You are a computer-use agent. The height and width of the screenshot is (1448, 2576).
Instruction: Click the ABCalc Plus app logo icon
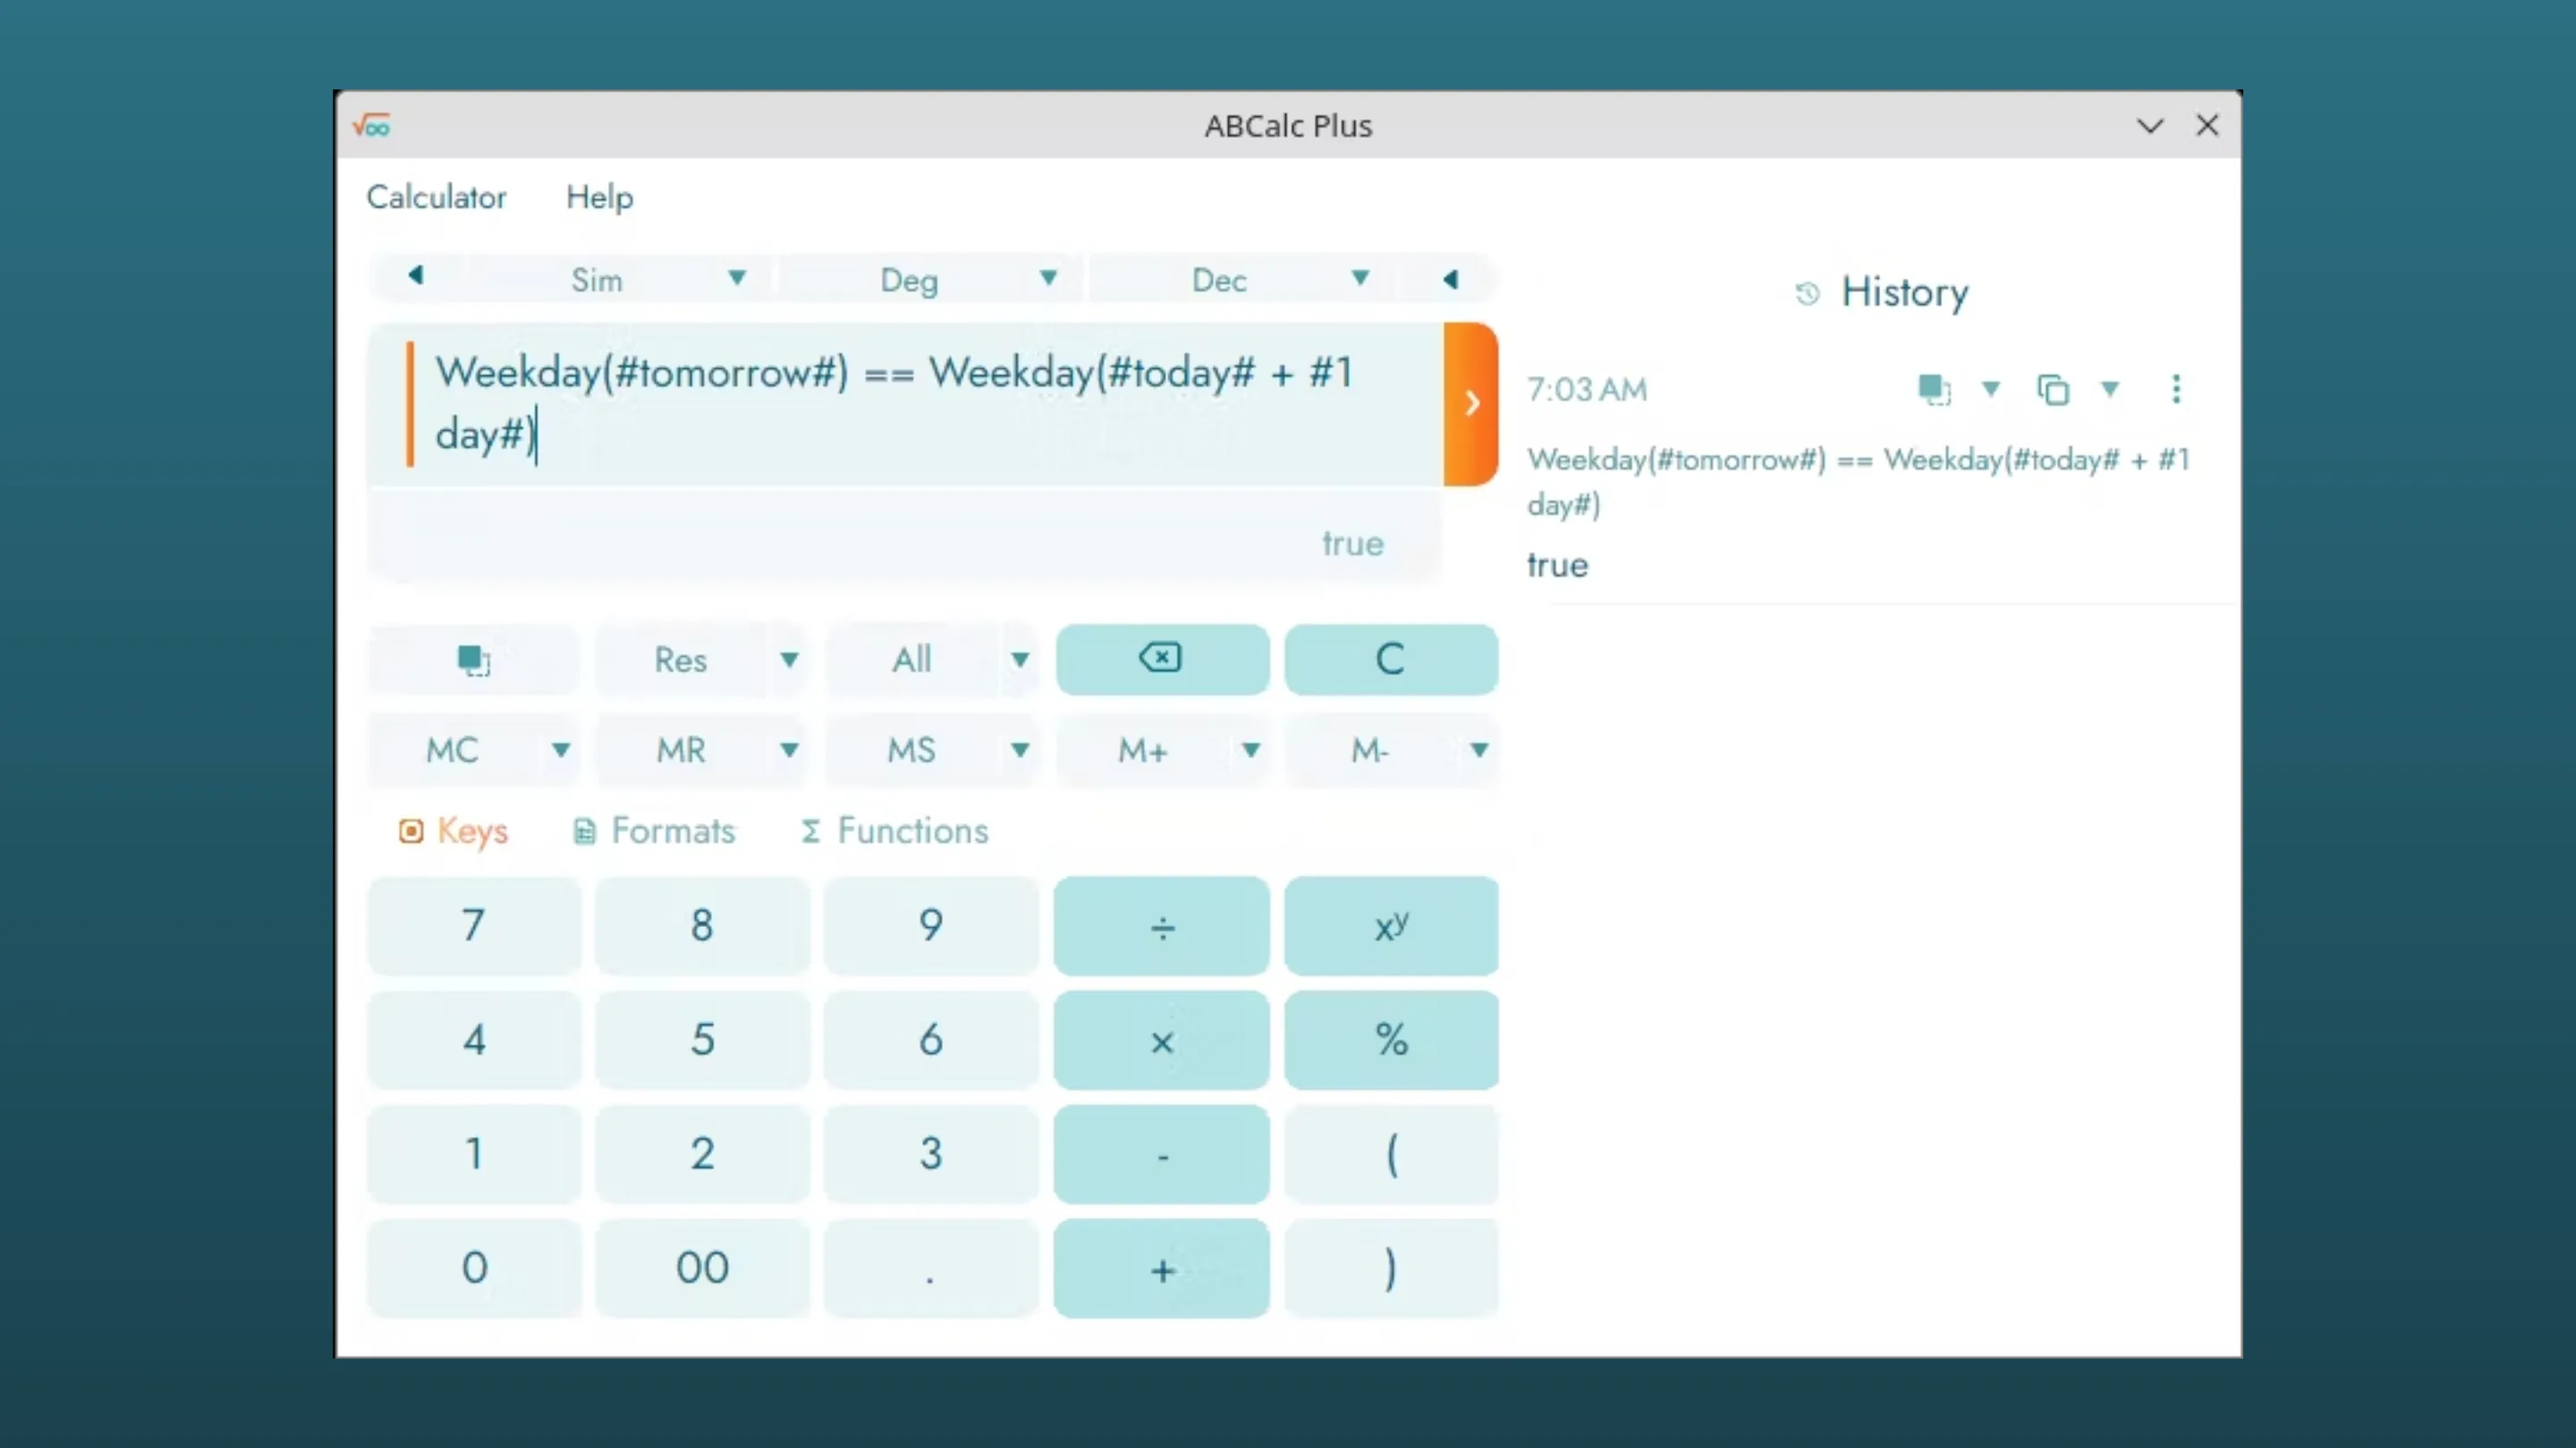pyautogui.click(x=372, y=126)
